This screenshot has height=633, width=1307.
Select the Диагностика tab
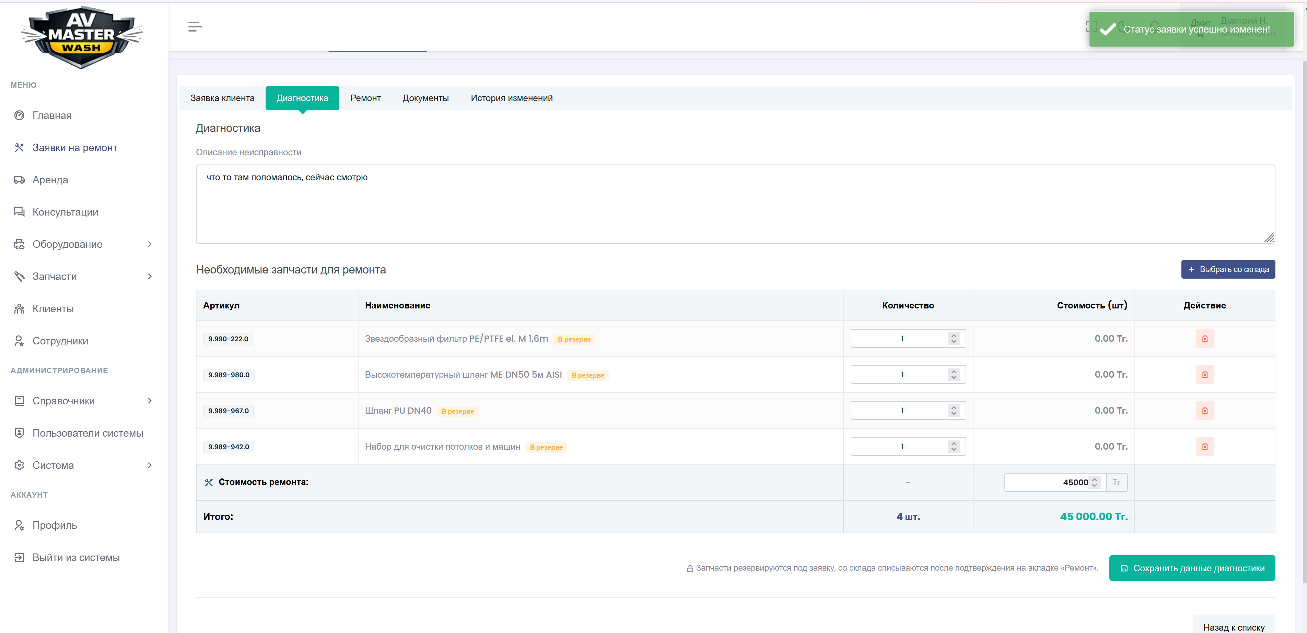point(302,98)
